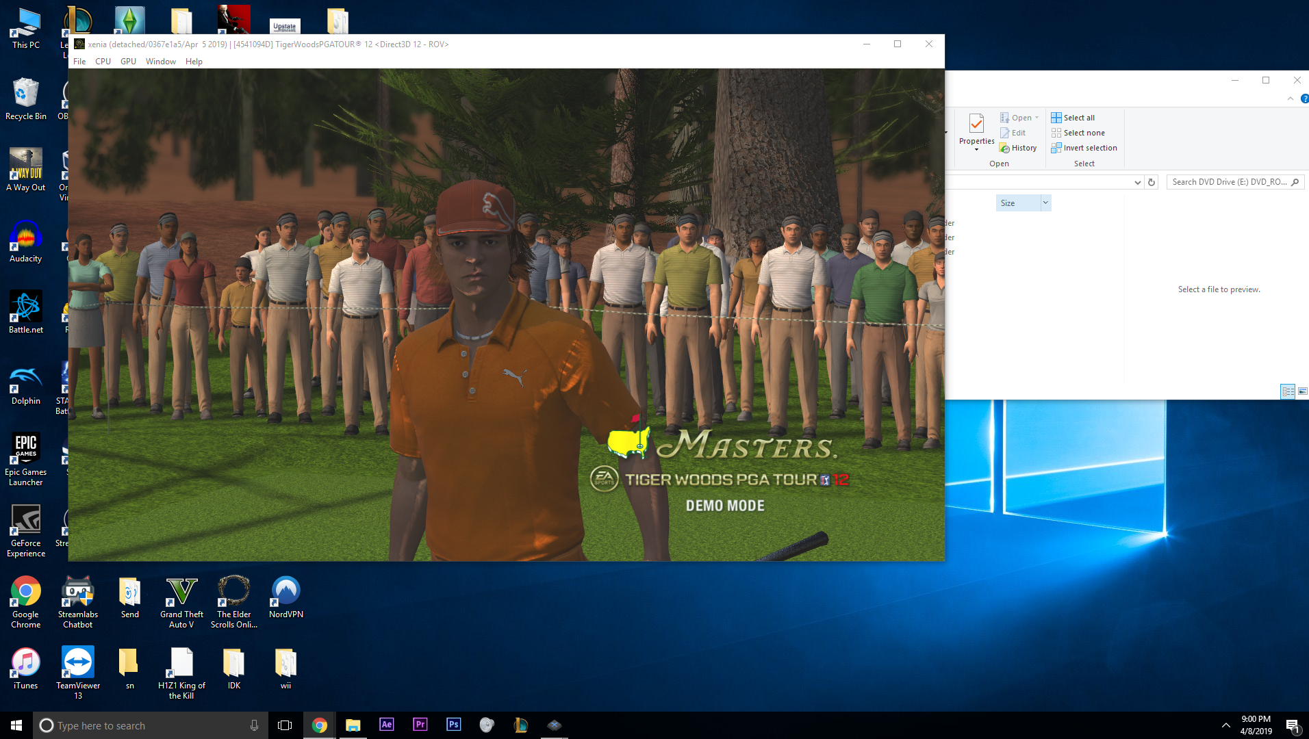Select the sn folder icon
This screenshot has height=739, width=1309.
(130, 669)
